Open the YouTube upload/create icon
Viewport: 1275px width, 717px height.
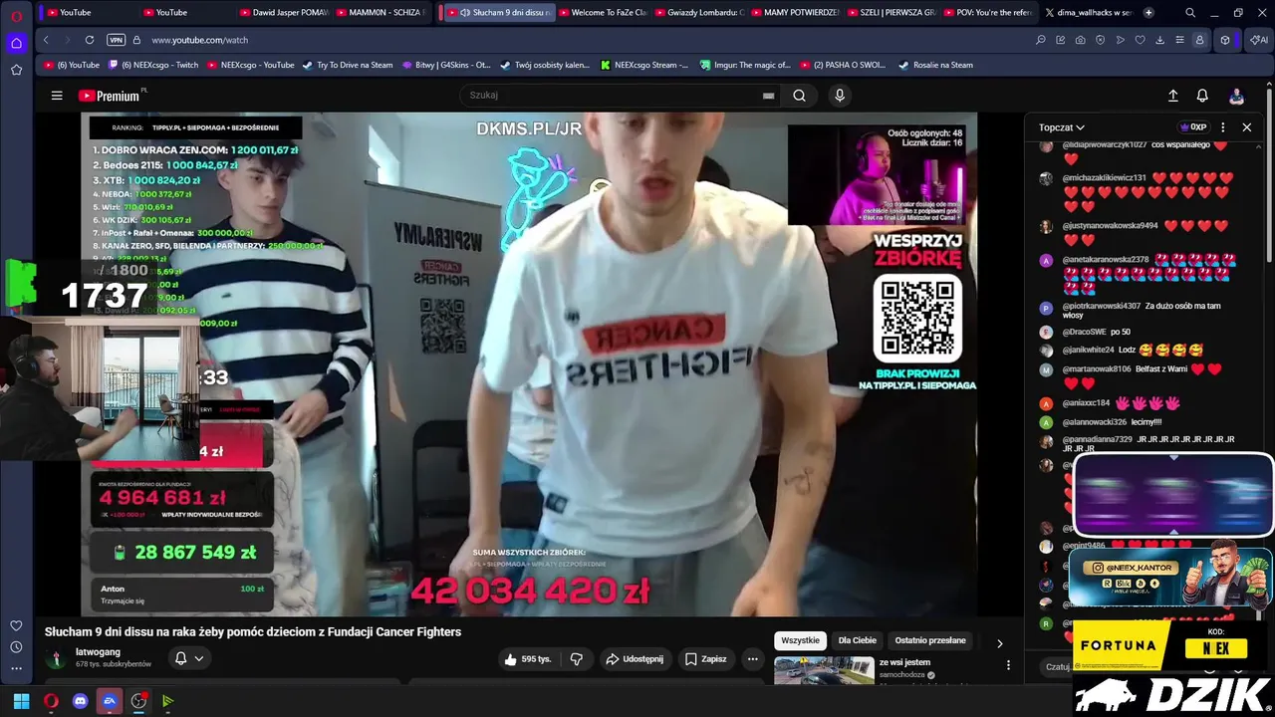click(1172, 96)
